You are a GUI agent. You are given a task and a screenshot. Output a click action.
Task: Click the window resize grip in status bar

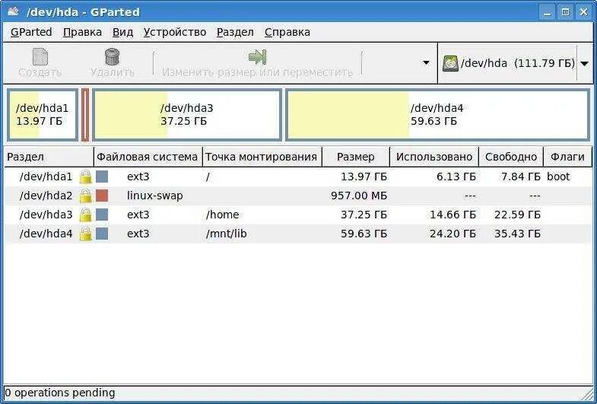click(x=586, y=393)
